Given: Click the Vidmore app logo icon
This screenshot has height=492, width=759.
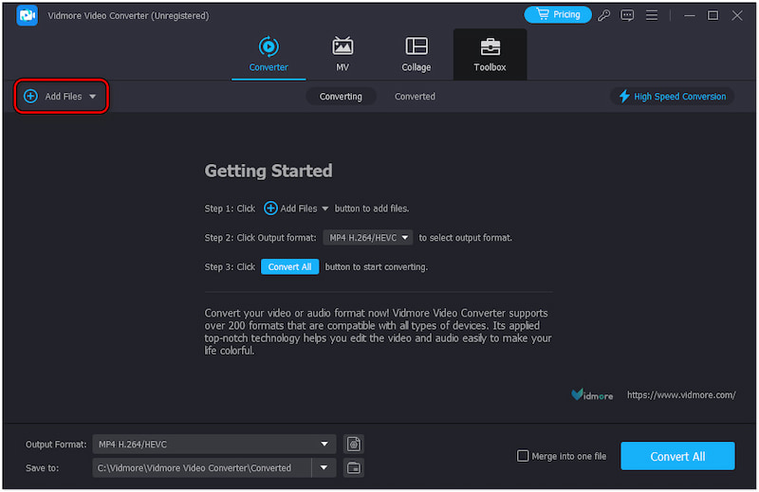Looking at the screenshot, I should point(27,15).
